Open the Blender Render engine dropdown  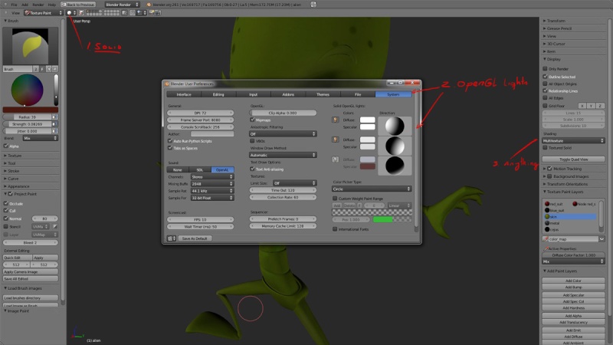(122, 5)
